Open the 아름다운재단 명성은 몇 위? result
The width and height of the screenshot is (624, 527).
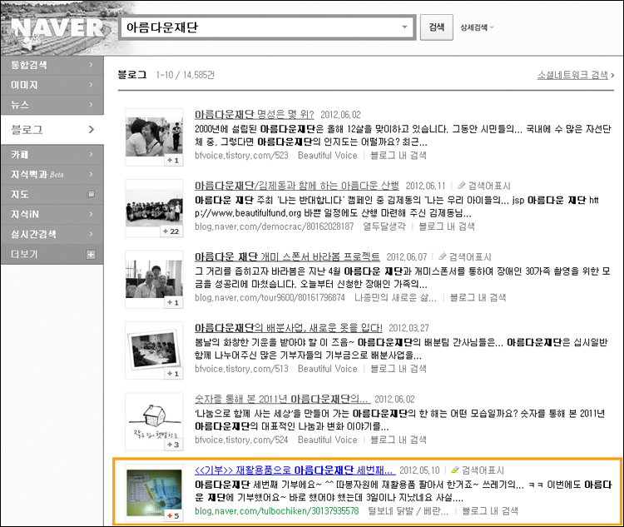pos(255,115)
